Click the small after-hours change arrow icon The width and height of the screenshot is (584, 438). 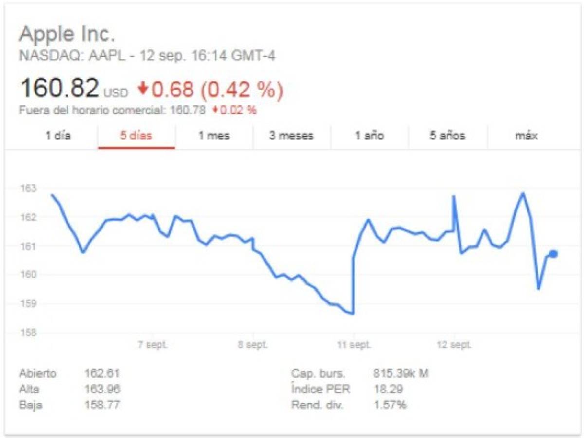(x=215, y=110)
